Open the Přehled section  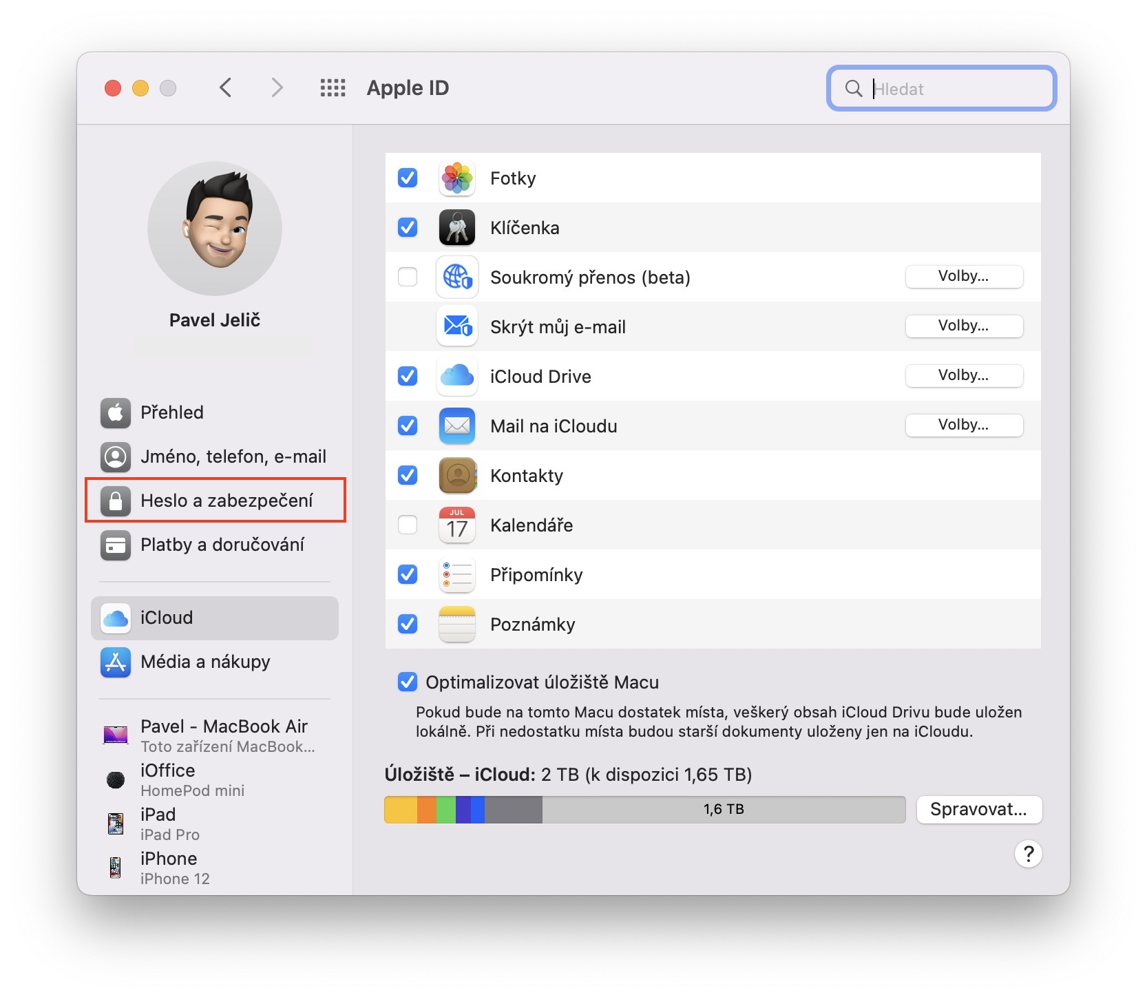tap(215, 412)
